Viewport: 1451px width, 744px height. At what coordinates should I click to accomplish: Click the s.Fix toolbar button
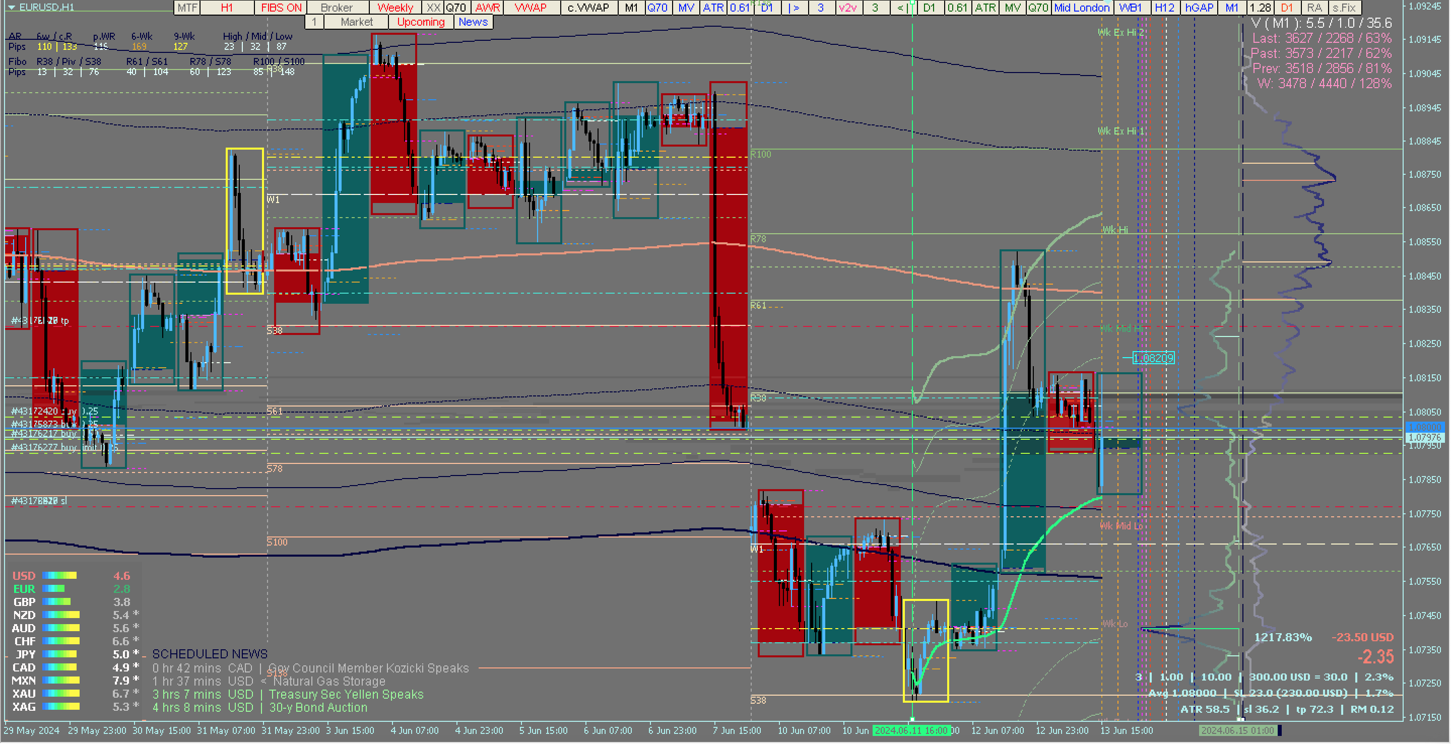(x=1345, y=8)
